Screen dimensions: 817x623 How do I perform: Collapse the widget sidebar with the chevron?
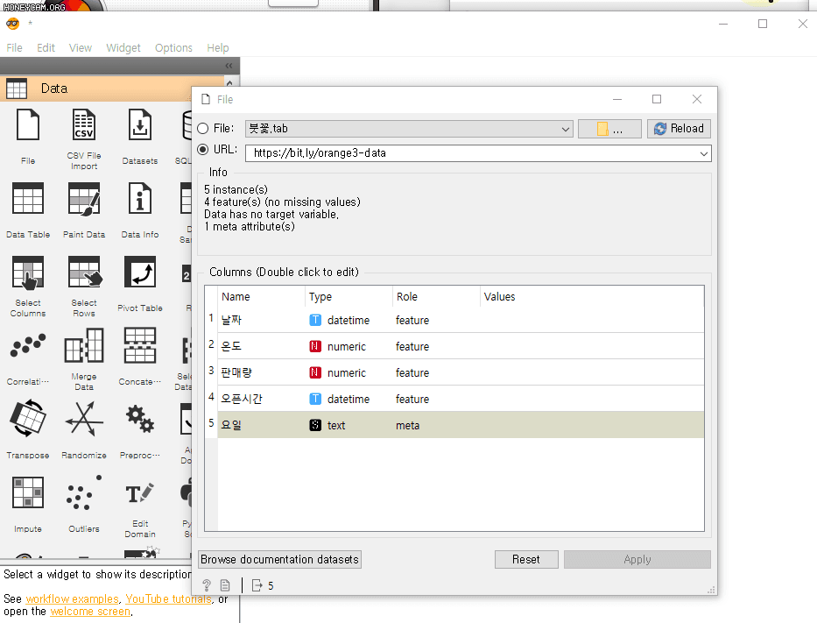228,65
